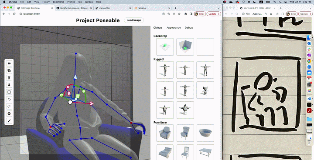This screenshot has height=160, width=314.
Task: Click the white circular handle on the pose gizmo
Action: [70, 102]
